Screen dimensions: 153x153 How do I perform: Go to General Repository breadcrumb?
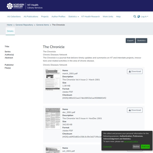click(24, 25)
